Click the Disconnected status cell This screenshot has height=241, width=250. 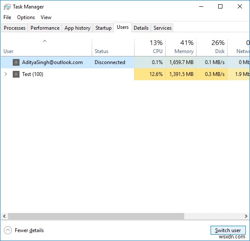pos(110,62)
